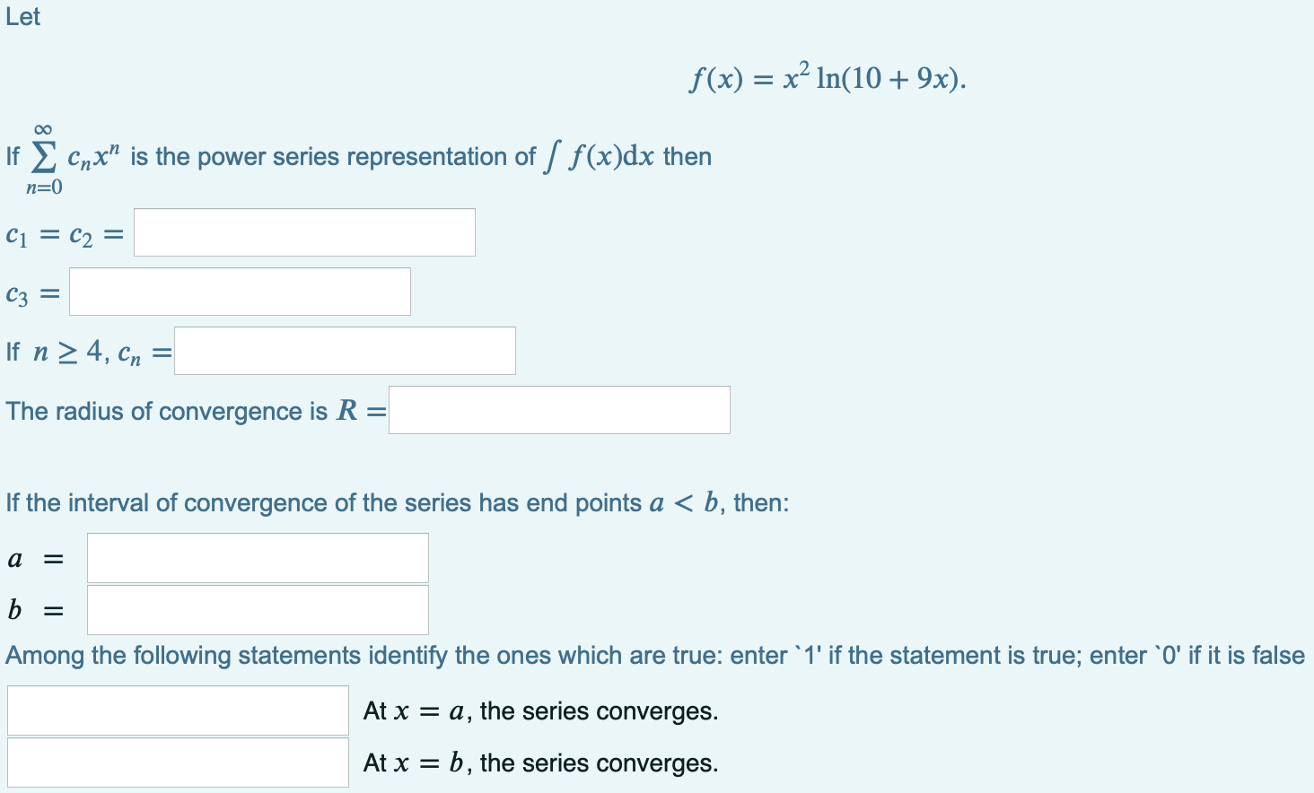The width and height of the screenshot is (1314, 793).
Task: Select the input box for endpoint b
Action: pyautogui.click(x=257, y=609)
